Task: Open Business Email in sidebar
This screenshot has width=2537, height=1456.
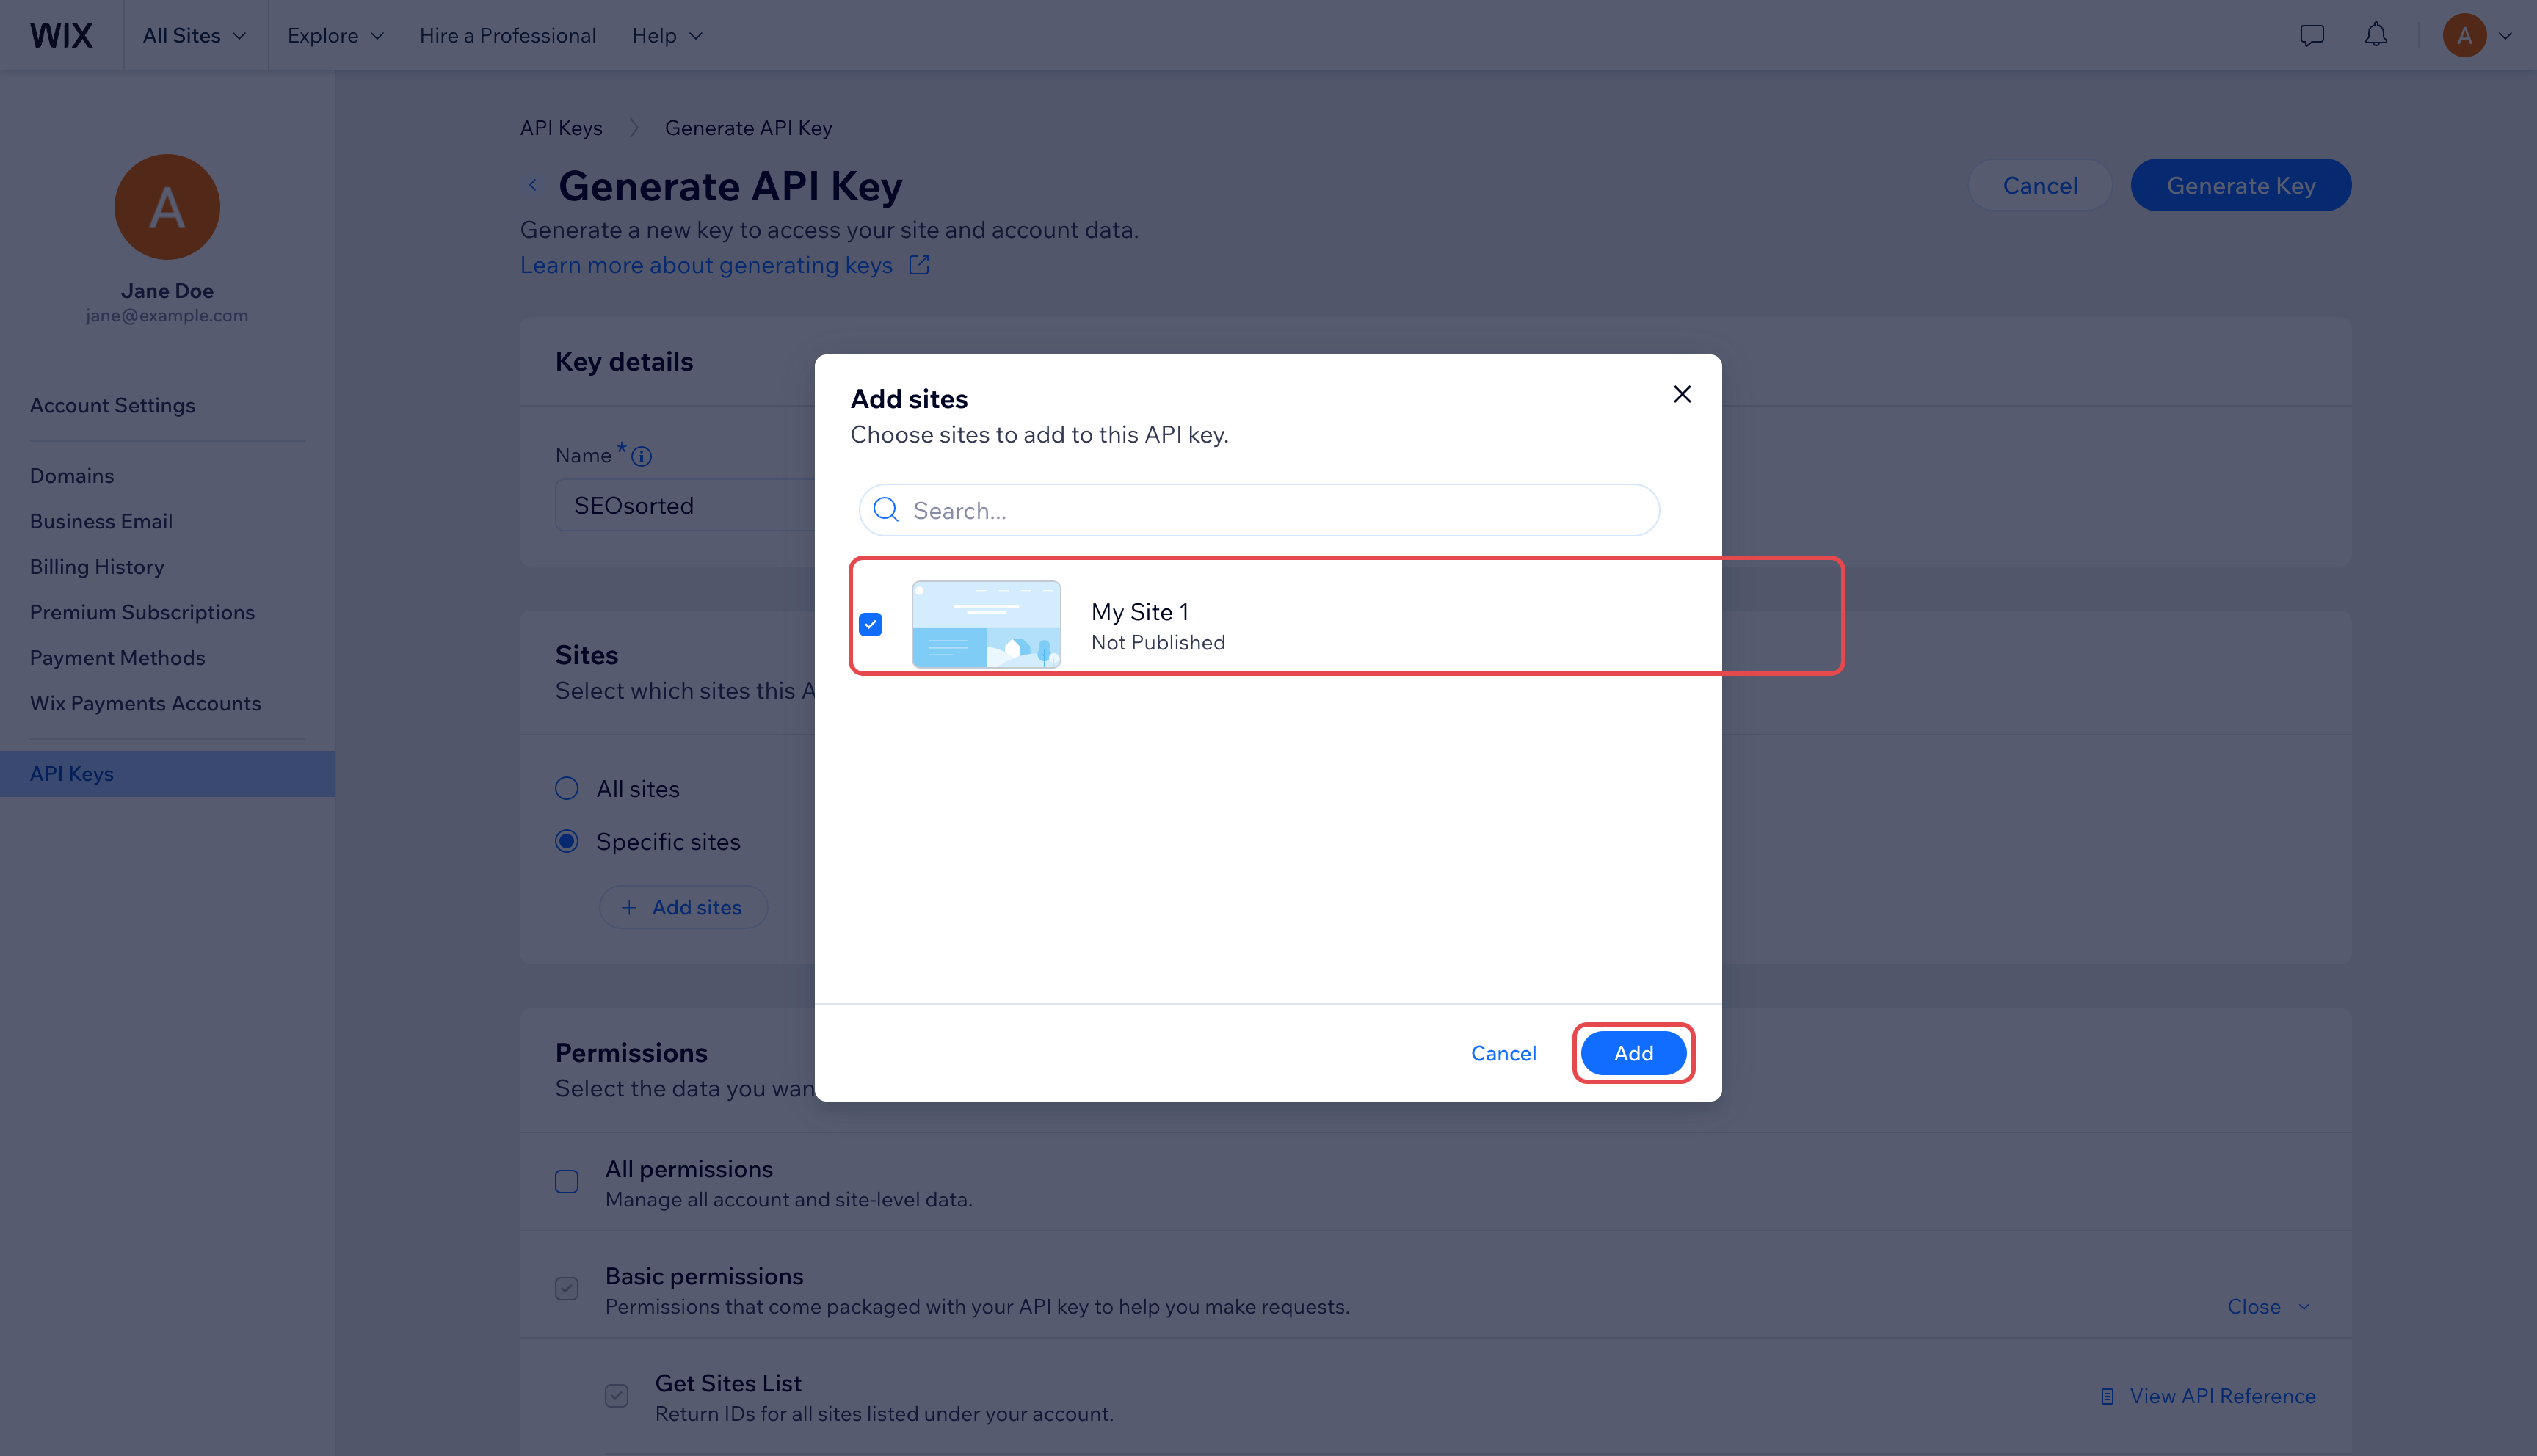Action: tap(101, 520)
